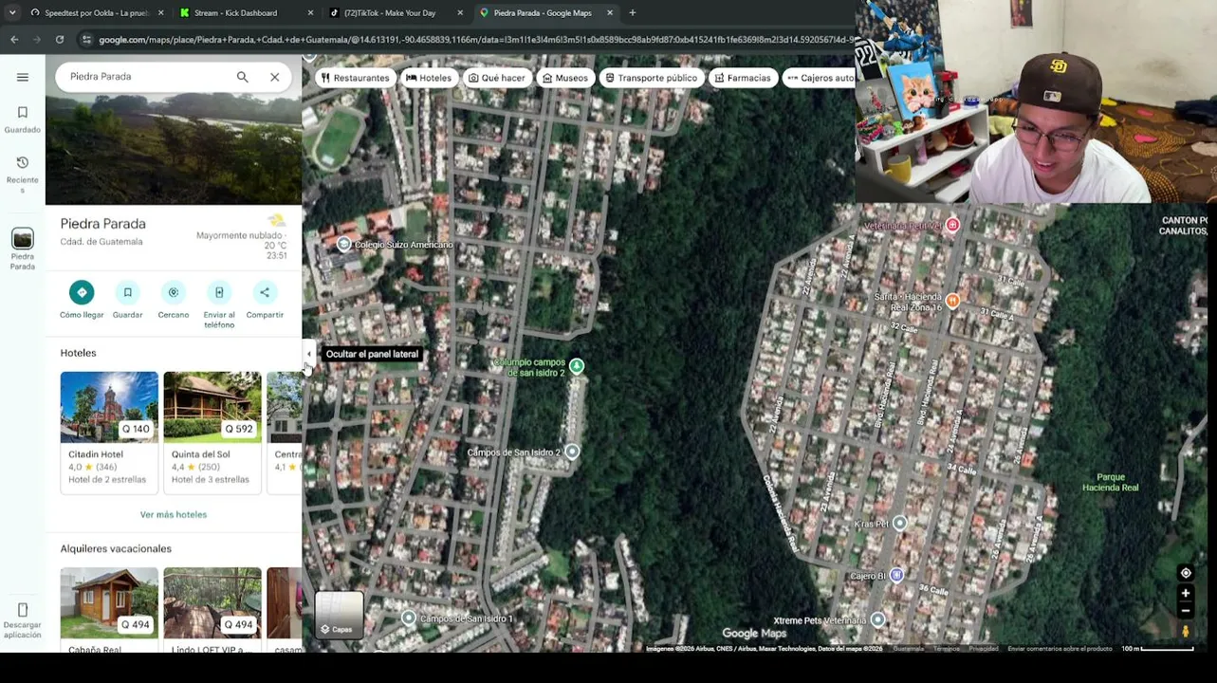Viewport: 1217px width, 683px height.
Task: Open the Google Maps hamburger menu
Action: click(x=23, y=77)
